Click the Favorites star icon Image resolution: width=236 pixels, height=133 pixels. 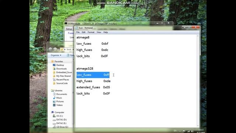[52, 61]
